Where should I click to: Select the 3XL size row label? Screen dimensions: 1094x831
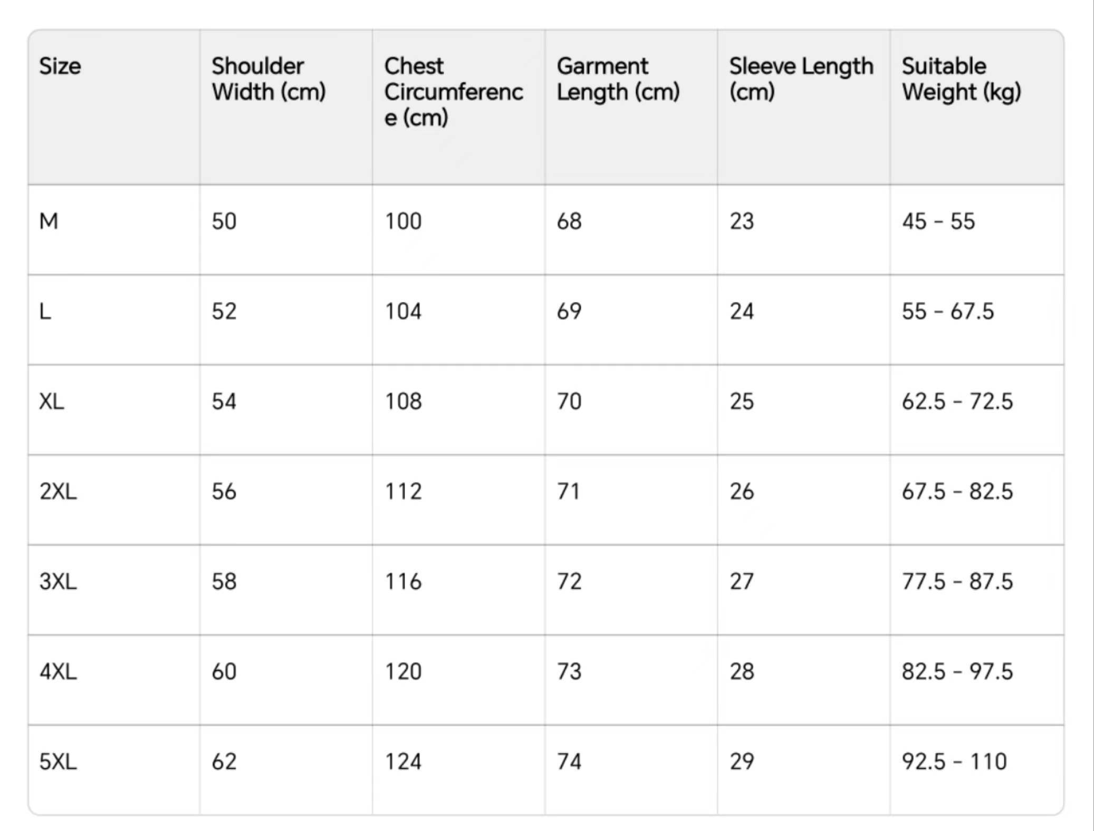point(58,582)
